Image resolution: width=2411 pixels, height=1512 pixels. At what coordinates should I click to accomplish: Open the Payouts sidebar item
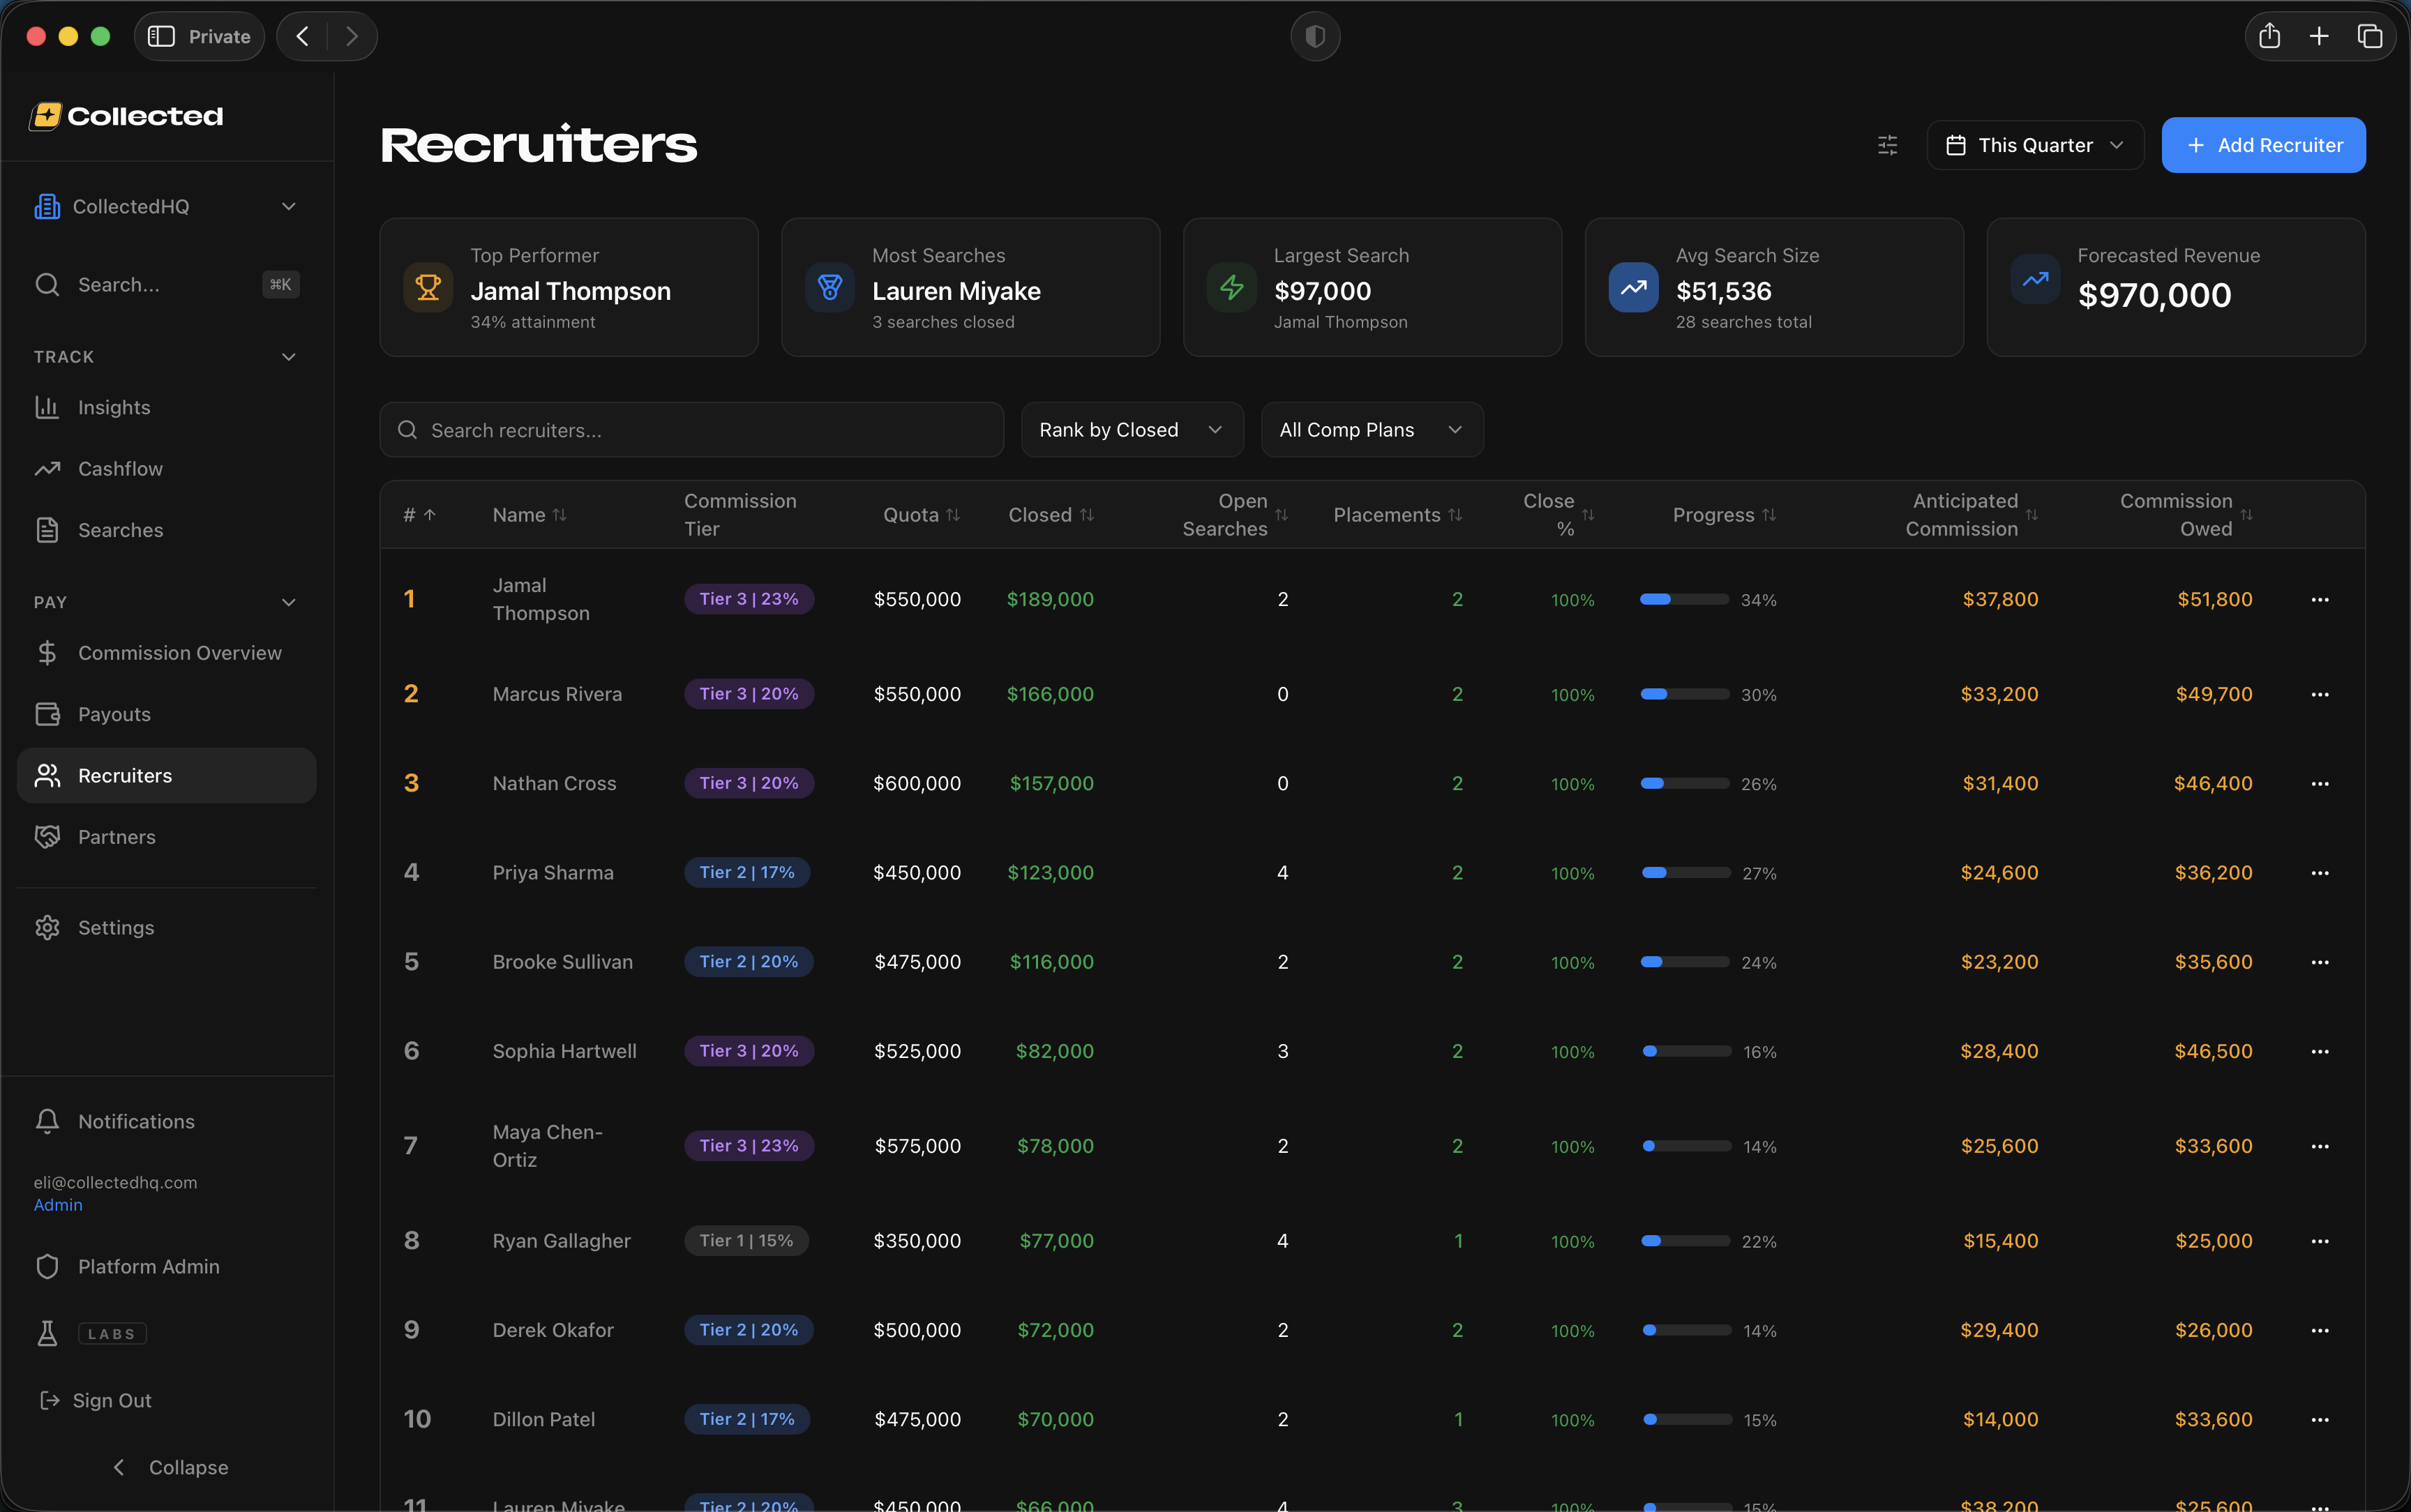(114, 714)
